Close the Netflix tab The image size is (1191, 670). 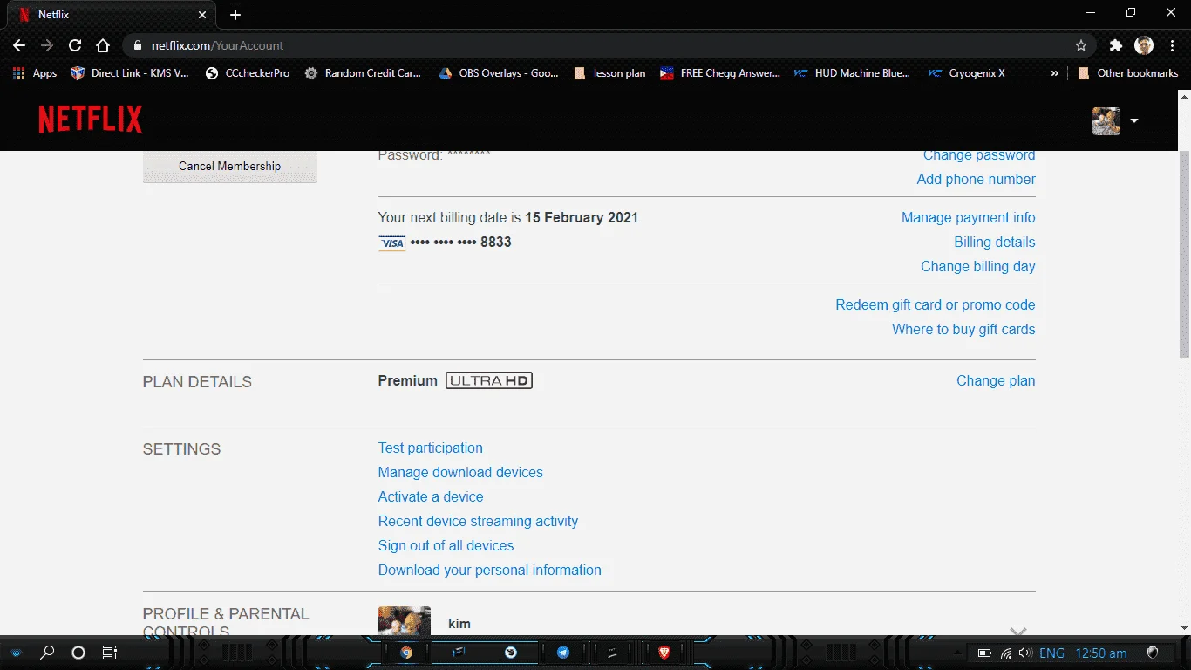coord(201,15)
